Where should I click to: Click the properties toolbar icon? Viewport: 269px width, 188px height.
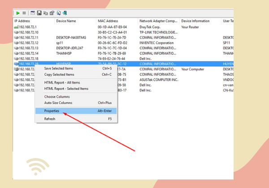tap(52, 13)
